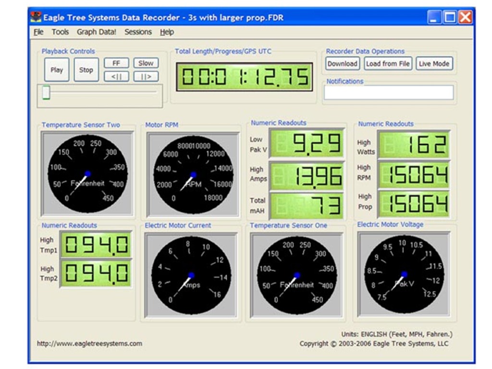Open the Help menu
Viewport: 492px width, 369px height.
(167, 32)
